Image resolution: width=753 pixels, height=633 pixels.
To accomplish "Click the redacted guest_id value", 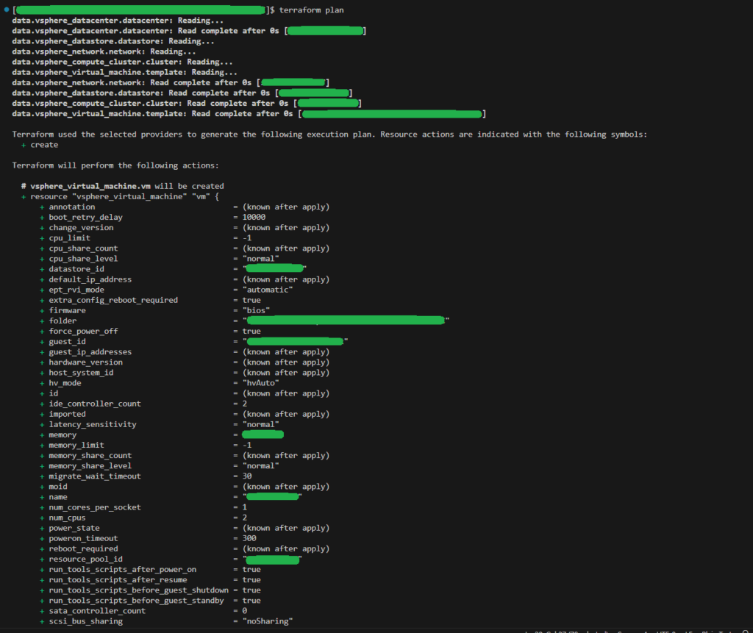I will (x=294, y=340).
